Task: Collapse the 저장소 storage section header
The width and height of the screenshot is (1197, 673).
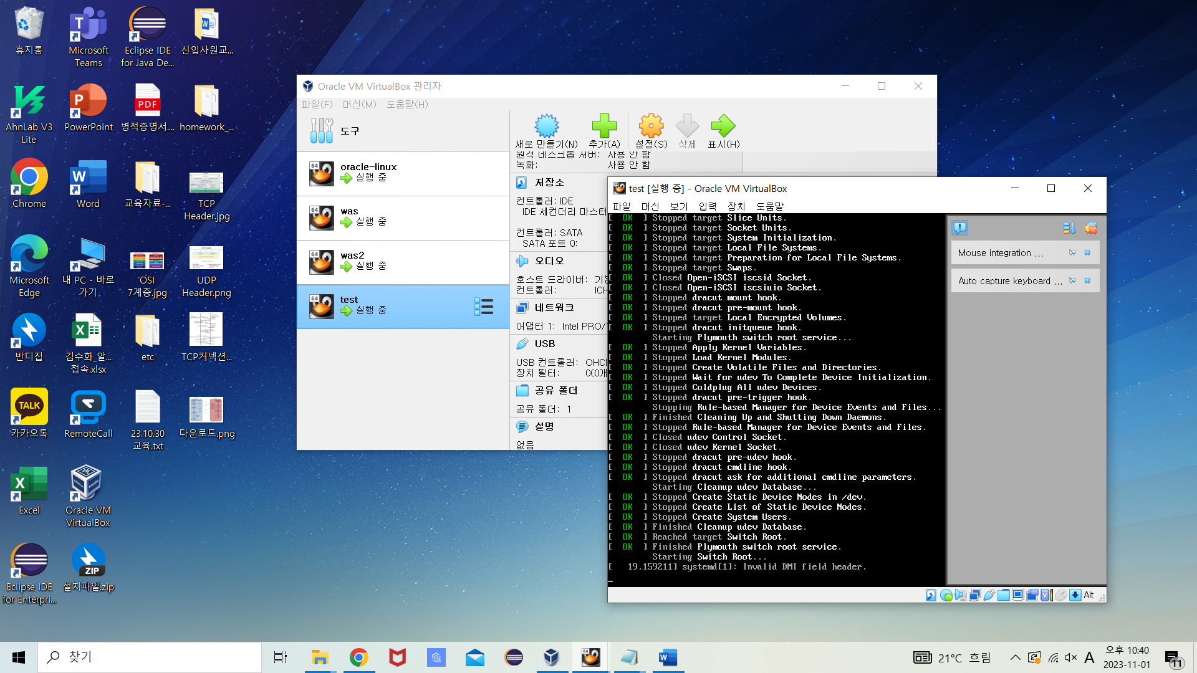Action: [549, 182]
